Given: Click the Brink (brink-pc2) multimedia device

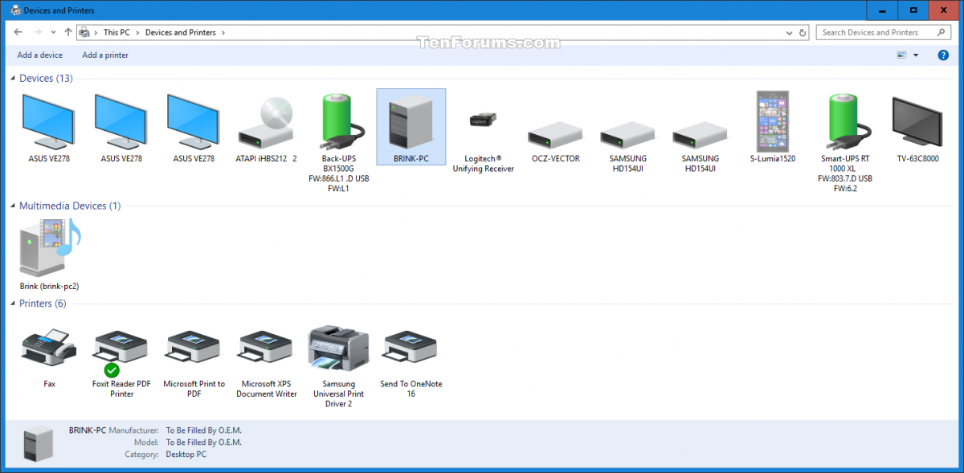Looking at the screenshot, I should point(50,249).
